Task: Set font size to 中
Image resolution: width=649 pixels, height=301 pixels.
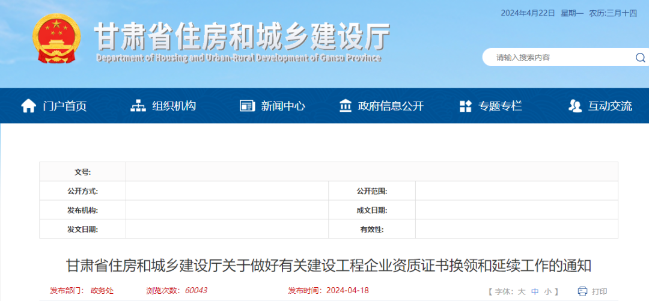Action: click(x=535, y=291)
